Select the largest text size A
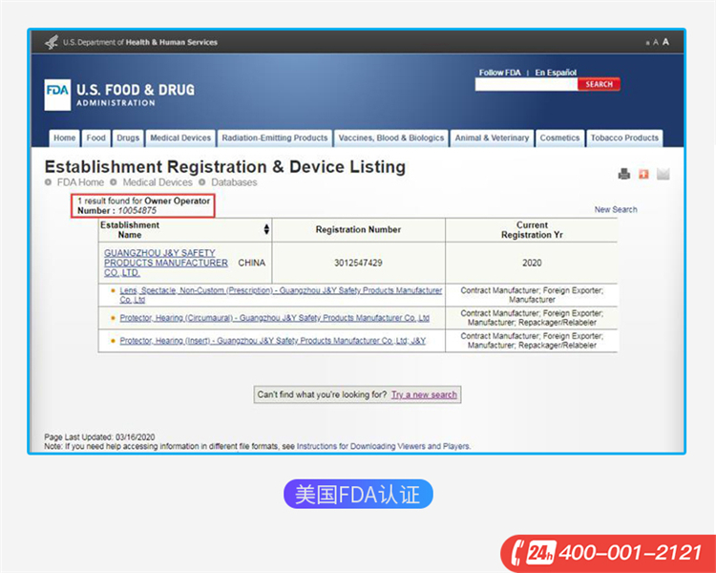 click(x=665, y=42)
